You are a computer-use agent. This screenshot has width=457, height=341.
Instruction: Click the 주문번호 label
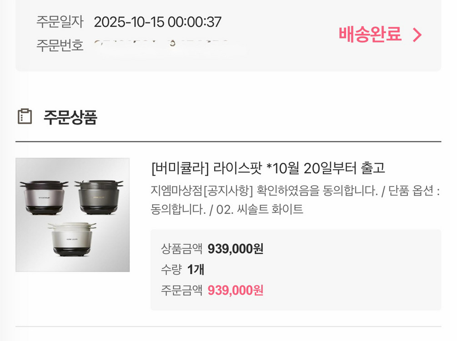60,43
